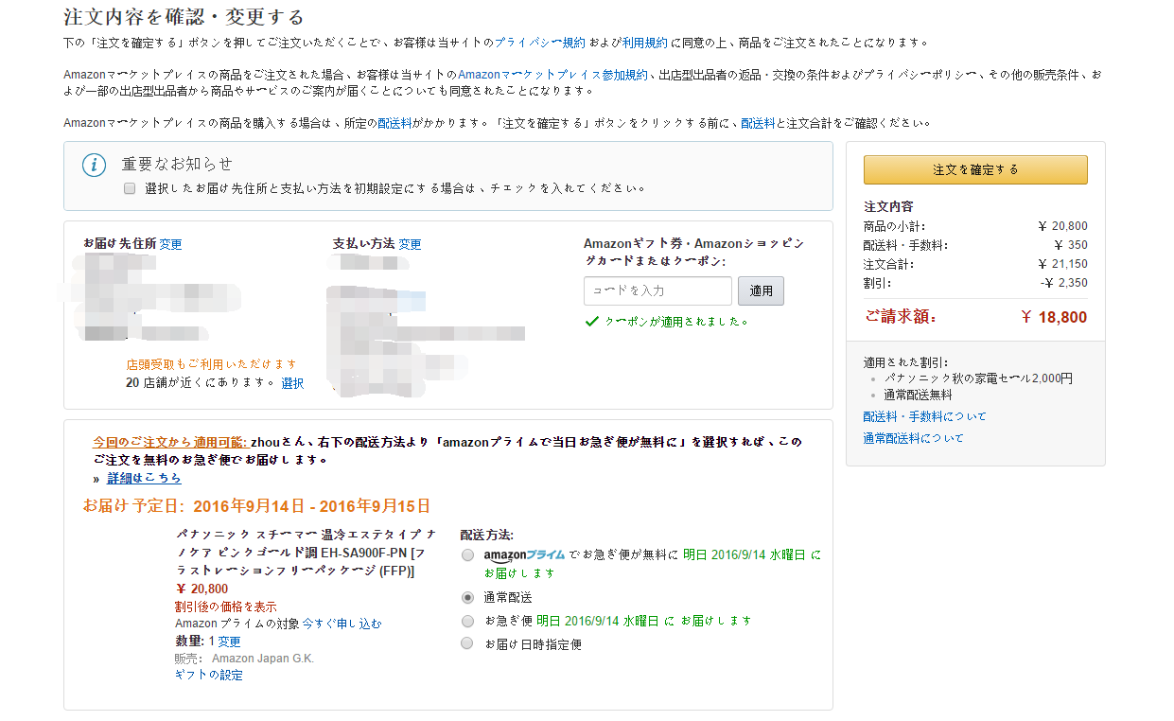Open Amazonマーケットプレイス参加規約 link
1174x721 pixels.
coord(553,75)
